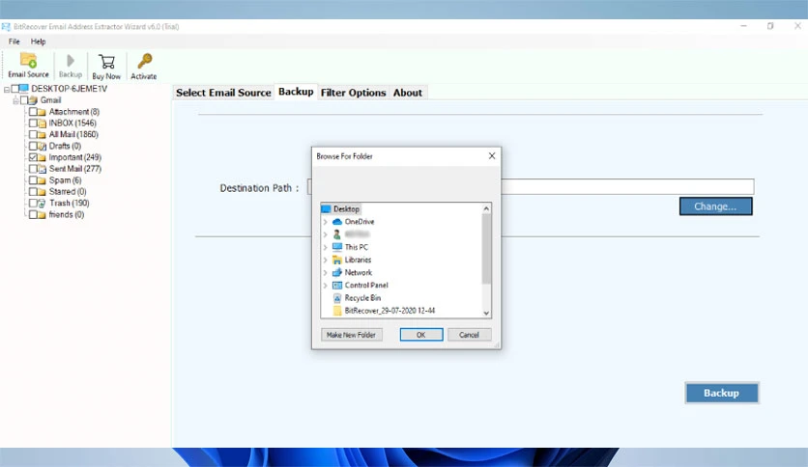Click the user profile icon in folder tree
Viewport: 808px width, 467px height.
point(337,234)
